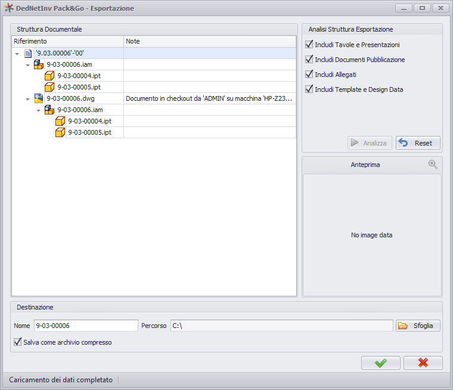Click part icon of 9-03-00004.ipt under first assembly
The height and width of the screenshot is (390, 453).
[49, 76]
